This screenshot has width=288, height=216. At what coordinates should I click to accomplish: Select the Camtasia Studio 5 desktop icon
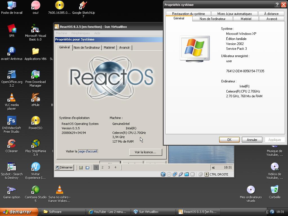point(35,190)
